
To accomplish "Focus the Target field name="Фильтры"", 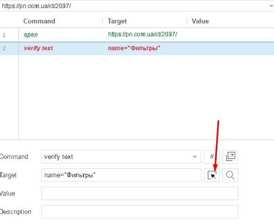I will [121, 175].
